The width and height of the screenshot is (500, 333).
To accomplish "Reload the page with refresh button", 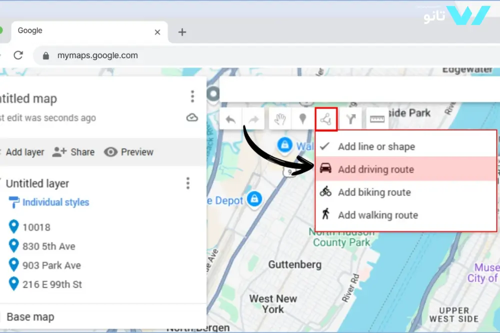I will point(18,55).
